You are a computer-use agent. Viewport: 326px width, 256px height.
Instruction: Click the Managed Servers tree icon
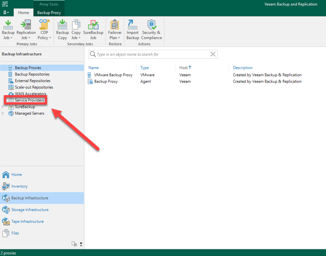click(x=11, y=113)
